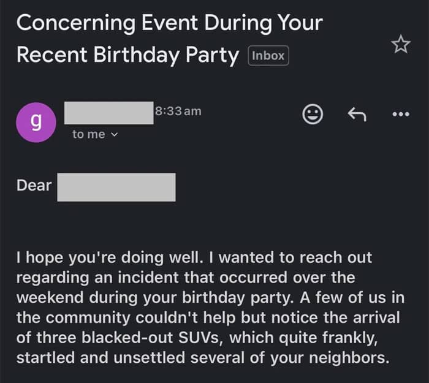Click the "Dear" greeting word

pyautogui.click(x=34, y=186)
